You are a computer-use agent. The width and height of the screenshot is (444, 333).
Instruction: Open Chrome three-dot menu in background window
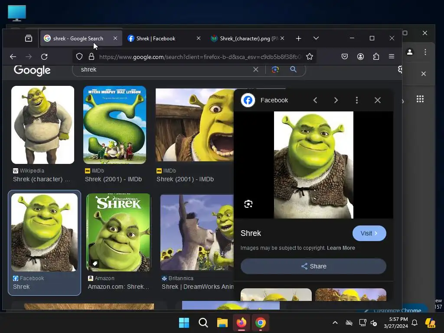point(425,52)
